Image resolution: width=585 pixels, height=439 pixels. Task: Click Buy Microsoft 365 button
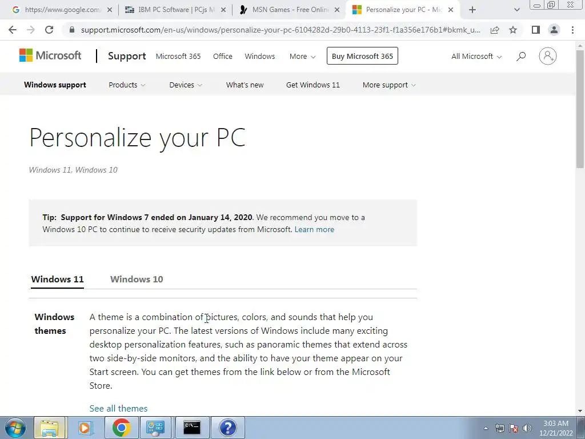click(x=362, y=56)
